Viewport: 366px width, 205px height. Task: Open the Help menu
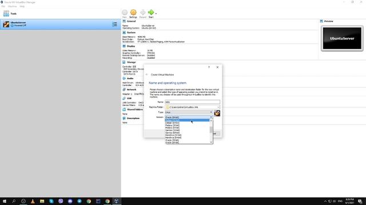tap(22, 6)
